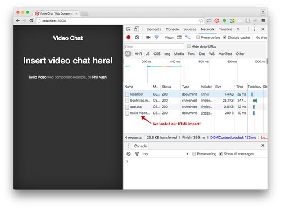Toggle the blue filter funnel icon

(x=157, y=38)
